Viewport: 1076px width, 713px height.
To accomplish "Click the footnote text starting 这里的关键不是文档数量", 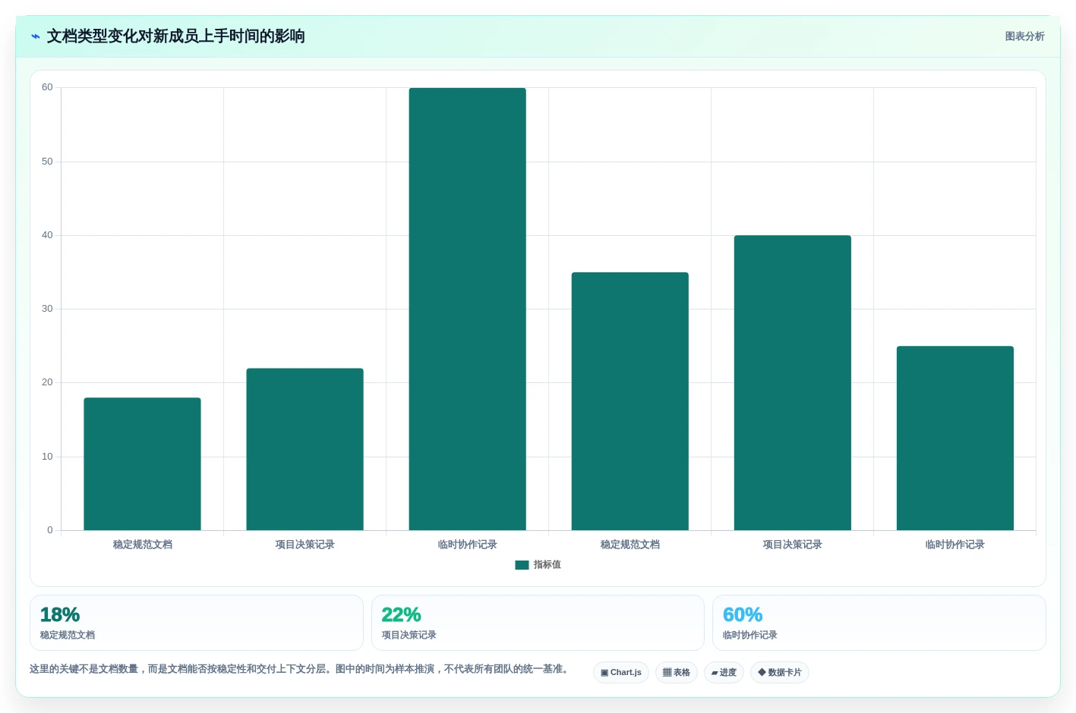I will pyautogui.click(x=301, y=669).
